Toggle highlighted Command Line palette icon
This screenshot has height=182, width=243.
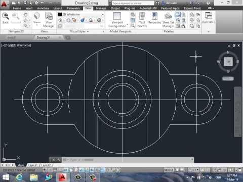pyautogui.click(x=178, y=15)
